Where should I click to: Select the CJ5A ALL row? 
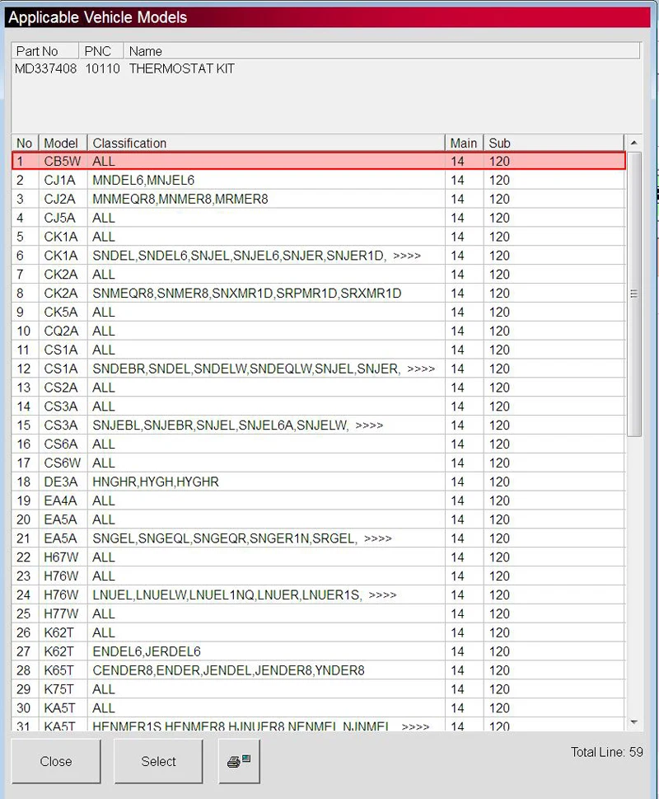pos(319,218)
